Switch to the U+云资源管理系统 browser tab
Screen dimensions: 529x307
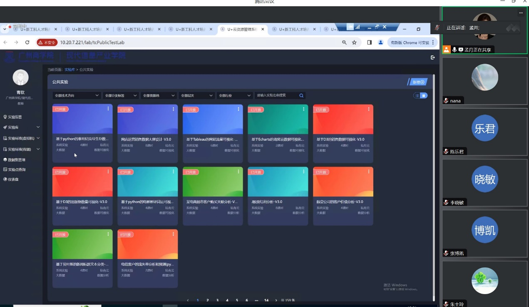pyautogui.click(x=241, y=29)
